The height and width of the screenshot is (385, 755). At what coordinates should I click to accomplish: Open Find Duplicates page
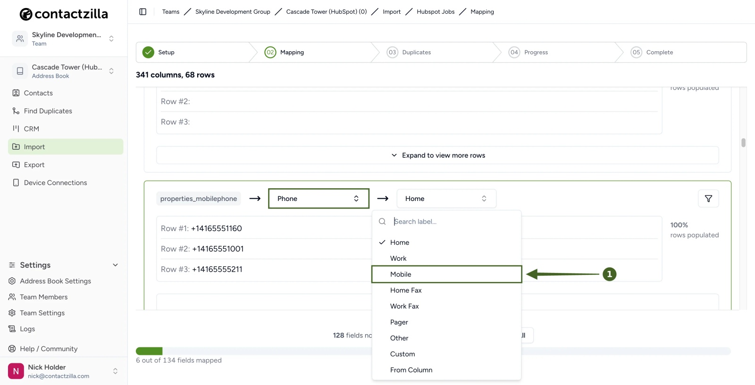click(x=66, y=111)
